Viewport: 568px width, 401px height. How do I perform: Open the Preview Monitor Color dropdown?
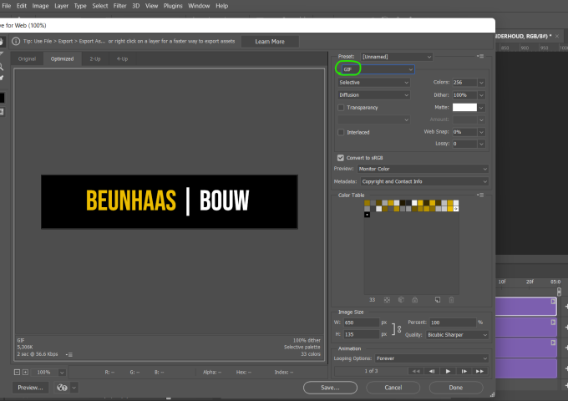pos(423,169)
